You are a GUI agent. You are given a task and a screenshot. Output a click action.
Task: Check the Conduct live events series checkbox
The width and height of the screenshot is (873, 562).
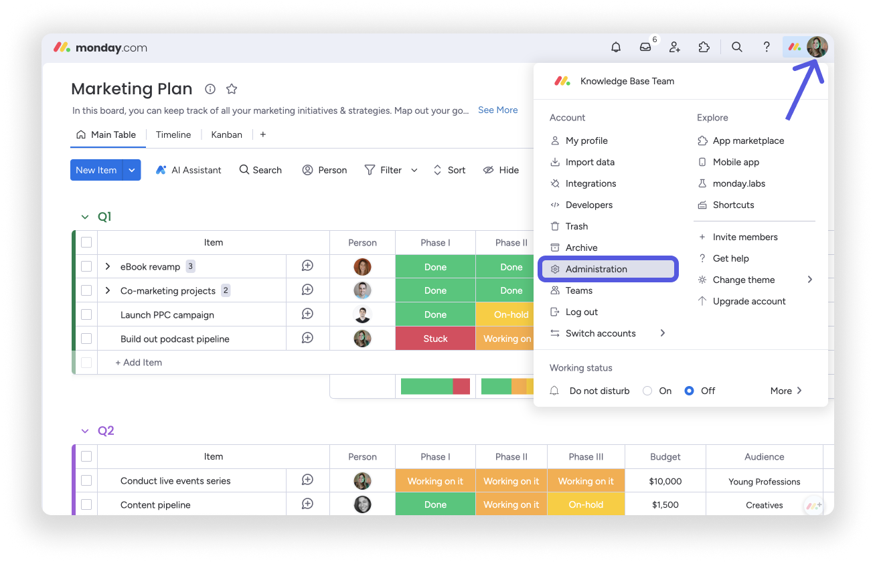[86, 480]
